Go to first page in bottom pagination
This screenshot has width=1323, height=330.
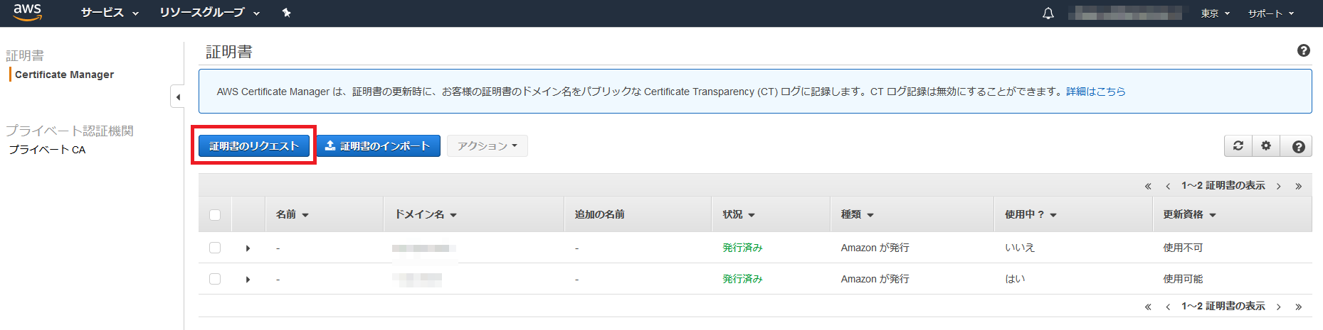pyautogui.click(x=1148, y=307)
